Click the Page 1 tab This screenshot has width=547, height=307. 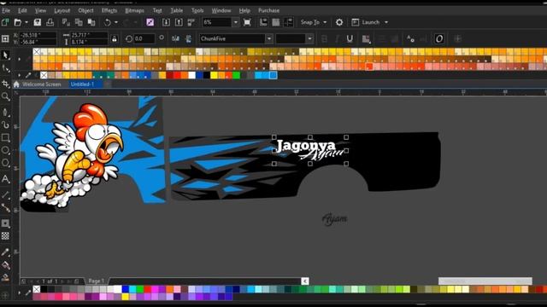click(97, 281)
